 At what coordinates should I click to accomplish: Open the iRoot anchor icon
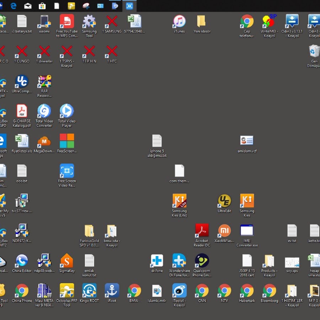[x=112, y=291]
